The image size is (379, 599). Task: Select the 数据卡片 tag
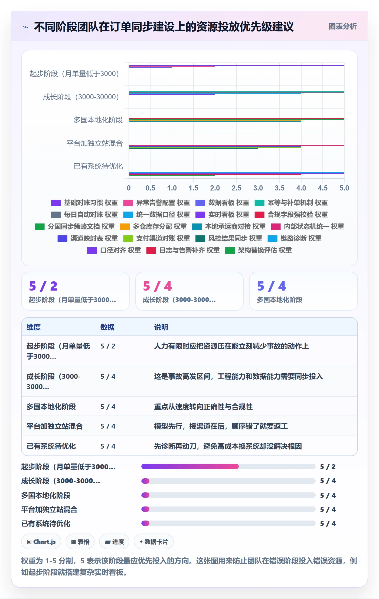click(154, 542)
